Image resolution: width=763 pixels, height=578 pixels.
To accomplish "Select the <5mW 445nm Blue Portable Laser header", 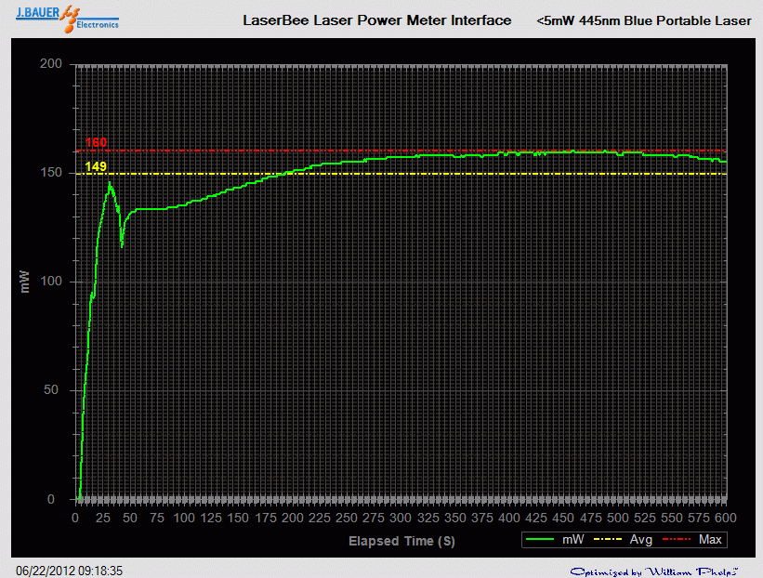I will pyautogui.click(x=643, y=20).
